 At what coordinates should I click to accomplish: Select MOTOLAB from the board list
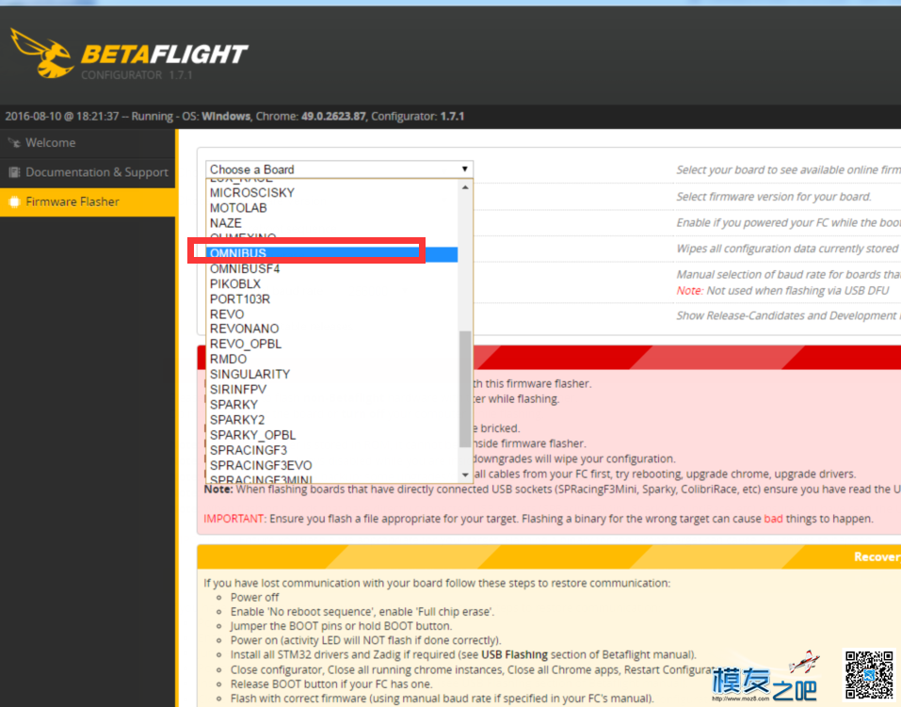[x=332, y=207]
